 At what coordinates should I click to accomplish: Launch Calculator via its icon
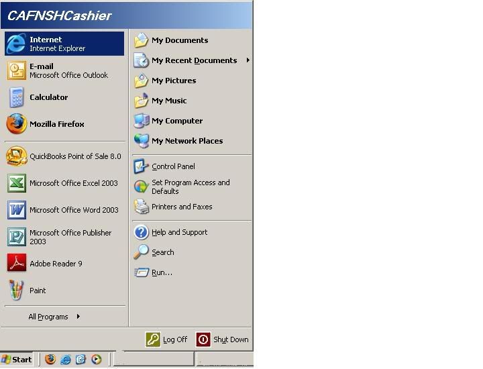tap(17, 97)
